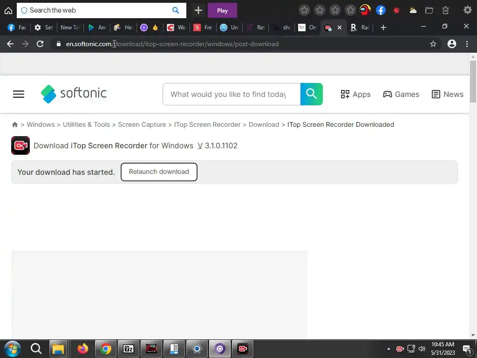Switch to the tab labeled 'We'
This screenshot has height=358, width=477.
(x=177, y=28)
